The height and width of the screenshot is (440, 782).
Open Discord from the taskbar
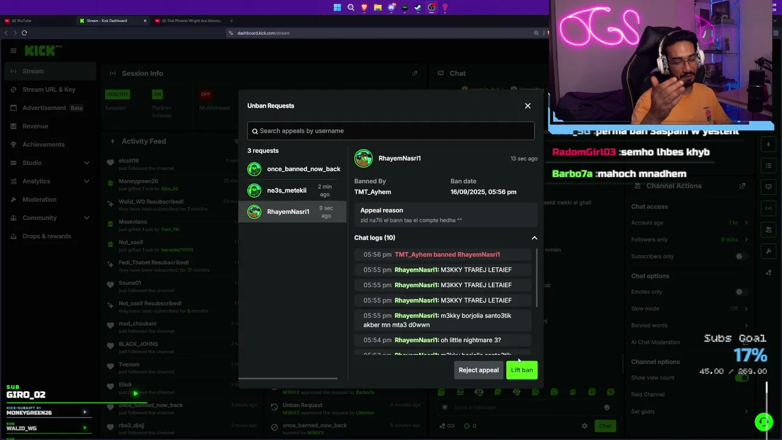(391, 7)
